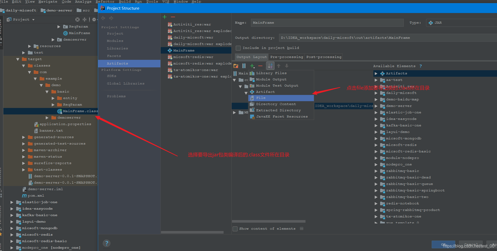Screen dimensions: 497x251
Task: Open the gear settings of Project panel
Action: (94, 20)
